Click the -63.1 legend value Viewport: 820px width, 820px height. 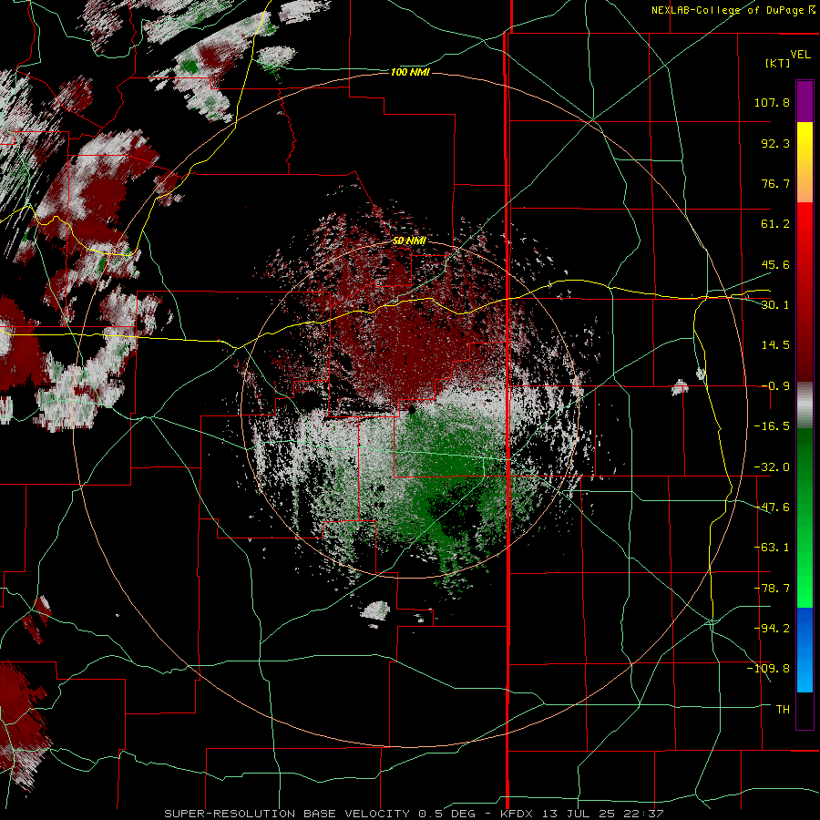point(772,548)
